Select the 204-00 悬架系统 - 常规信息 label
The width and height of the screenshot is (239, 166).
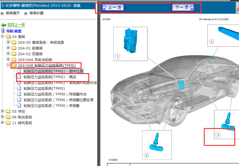[41, 42]
